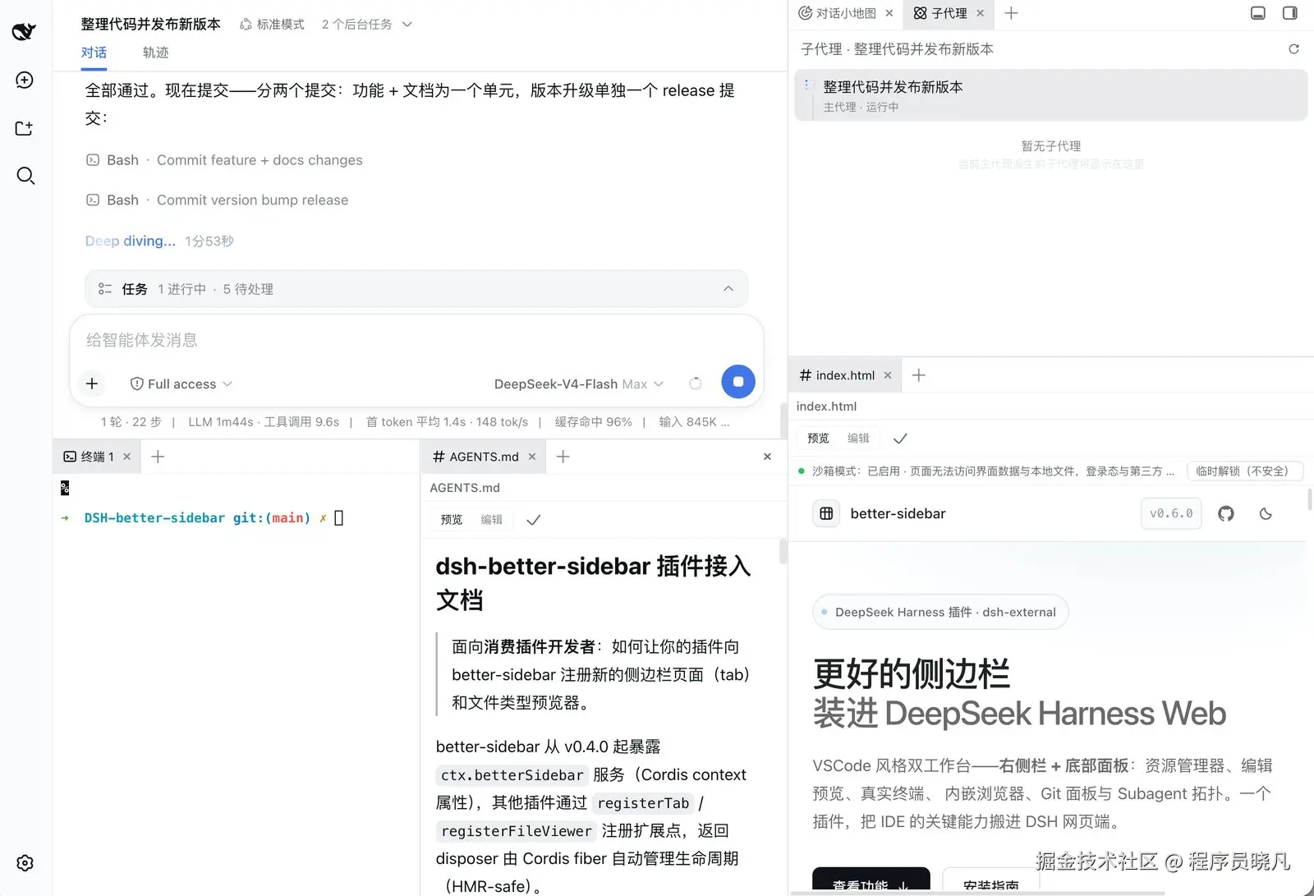The image size is (1314, 896).
Task: Open the new project folder icon
Action: (25, 128)
